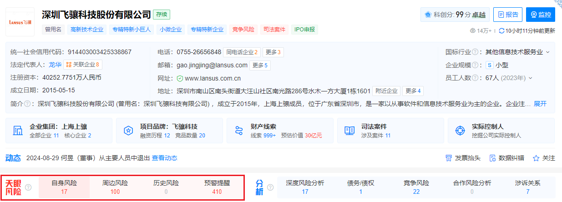Select the 高新技术企业 tag

[x=87, y=30]
